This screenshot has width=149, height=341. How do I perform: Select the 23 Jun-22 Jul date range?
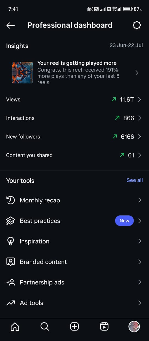pyautogui.click(x=126, y=45)
